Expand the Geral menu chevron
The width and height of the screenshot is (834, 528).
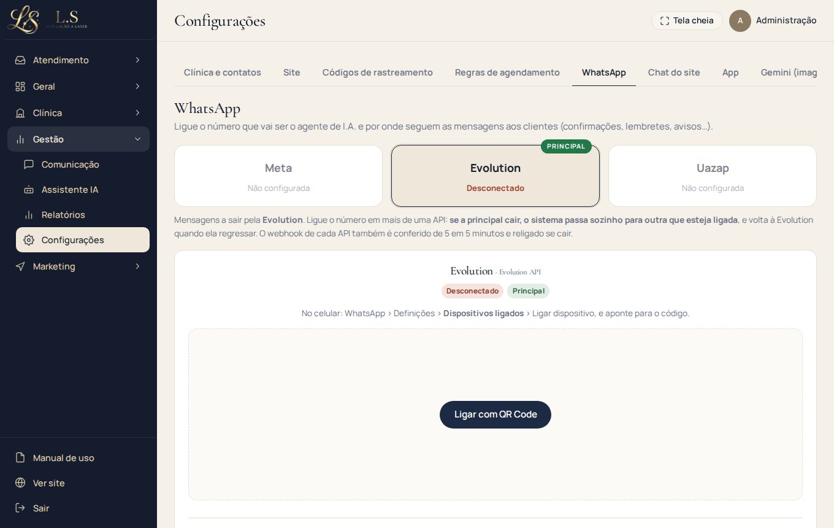pos(137,87)
